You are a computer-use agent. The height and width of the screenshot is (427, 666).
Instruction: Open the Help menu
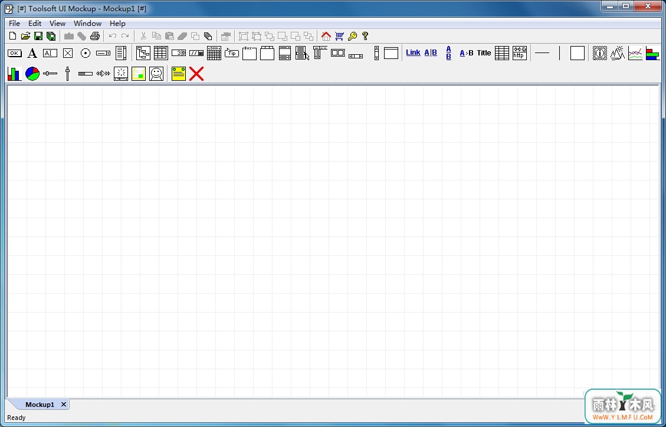[117, 24]
